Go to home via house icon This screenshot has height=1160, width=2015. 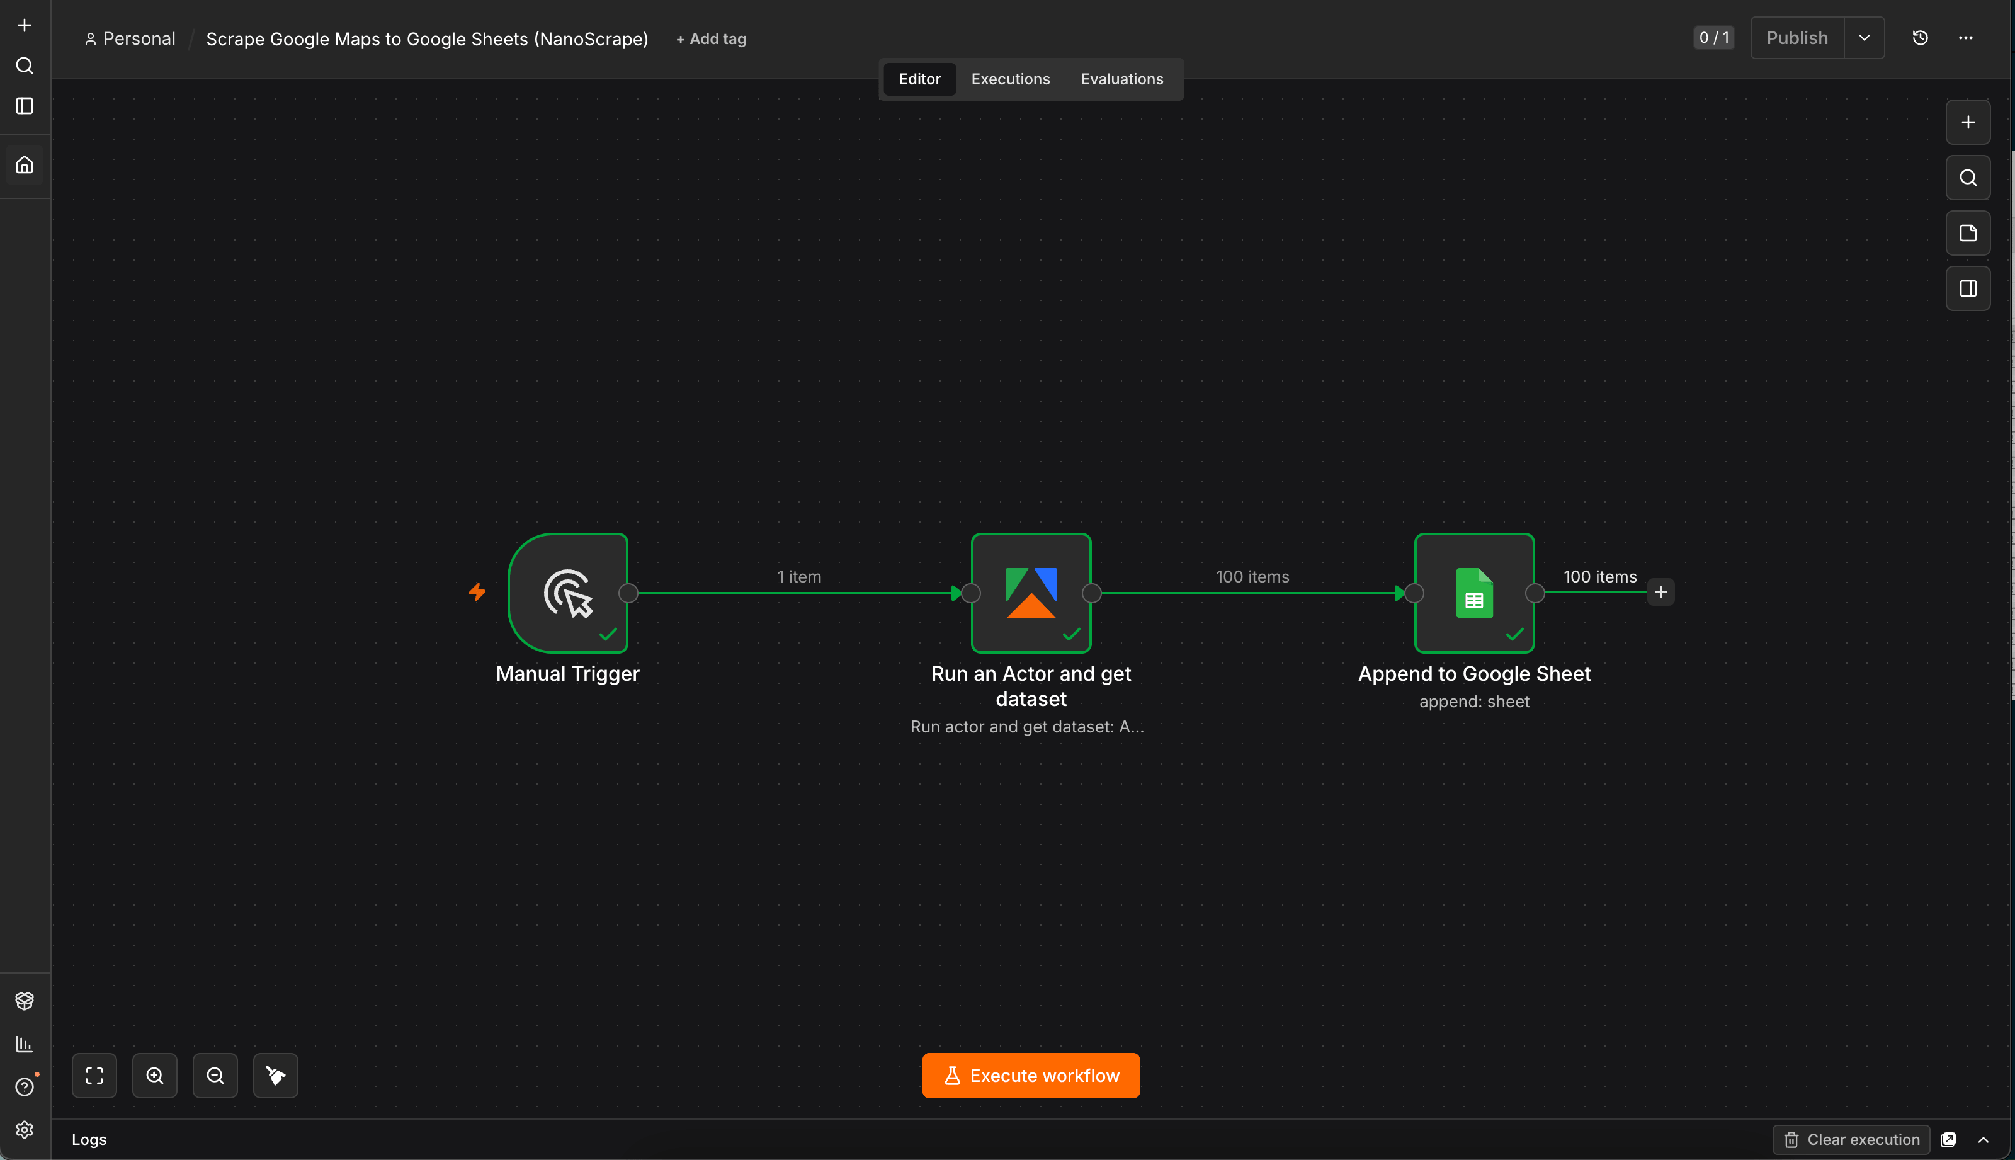pyautogui.click(x=25, y=165)
